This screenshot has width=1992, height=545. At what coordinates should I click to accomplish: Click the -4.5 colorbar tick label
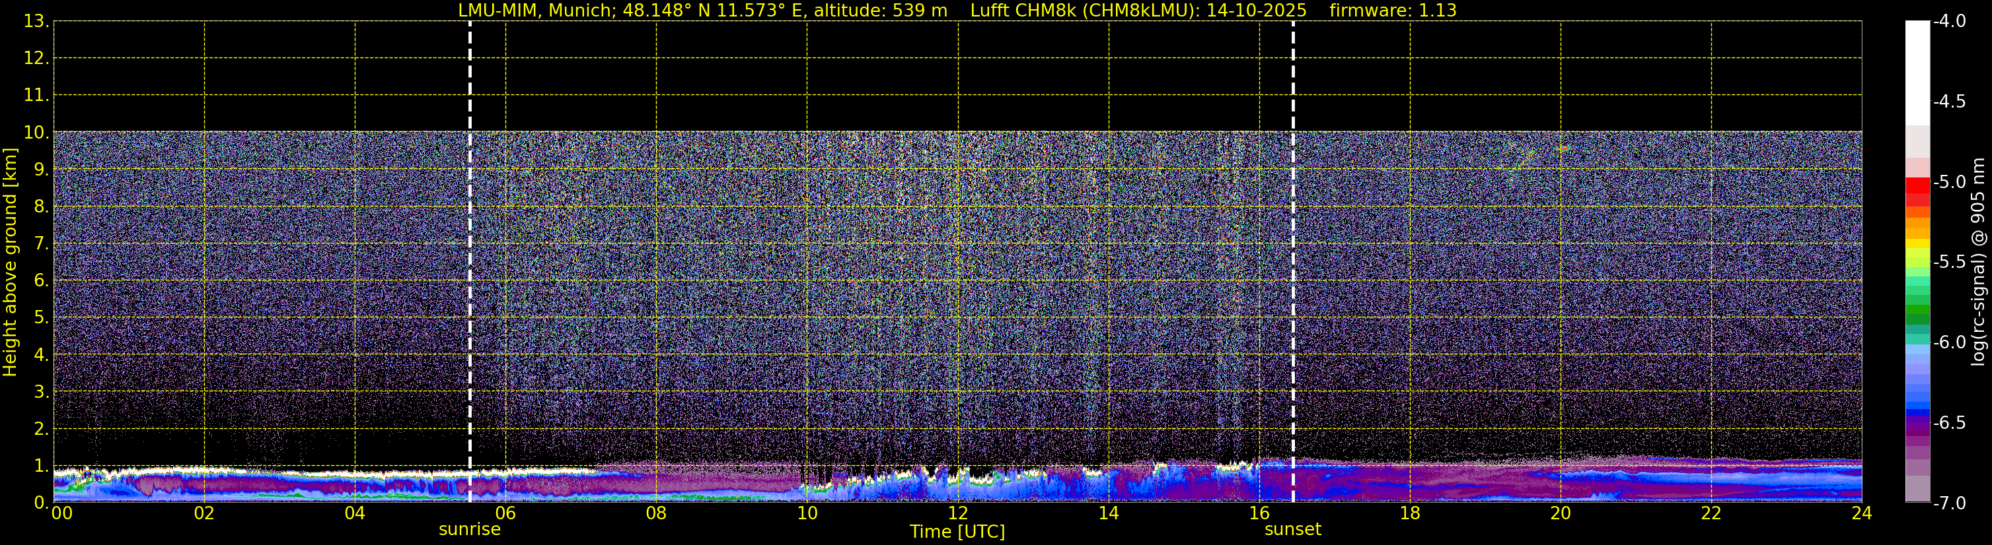1948,101
